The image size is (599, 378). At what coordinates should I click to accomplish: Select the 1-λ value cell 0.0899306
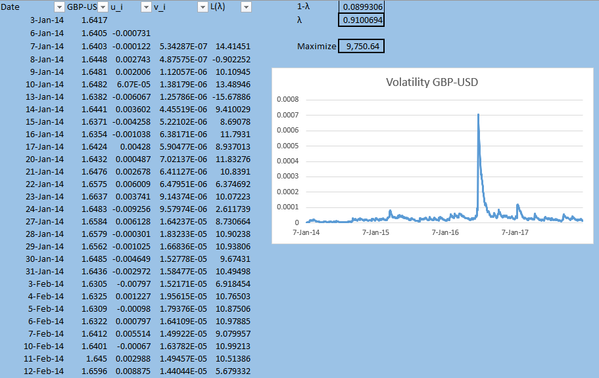click(361, 7)
